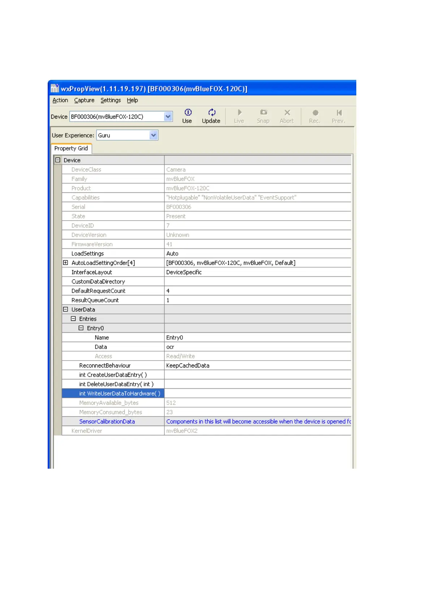Click the ResultQueueCount value 1
The width and height of the screenshot is (430, 609).
point(168,300)
